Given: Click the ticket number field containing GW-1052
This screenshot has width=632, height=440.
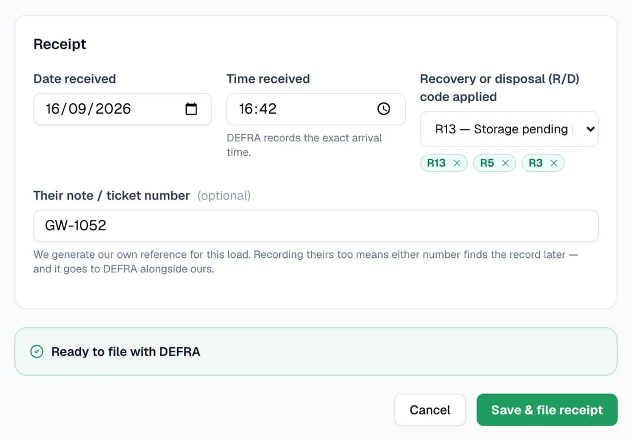Looking at the screenshot, I should point(315,226).
